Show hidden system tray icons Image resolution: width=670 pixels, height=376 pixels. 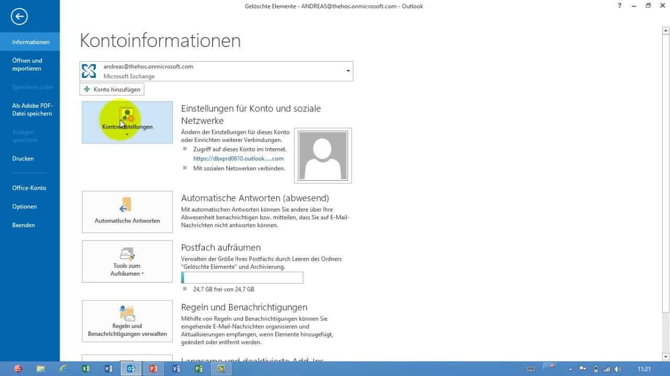(x=571, y=369)
